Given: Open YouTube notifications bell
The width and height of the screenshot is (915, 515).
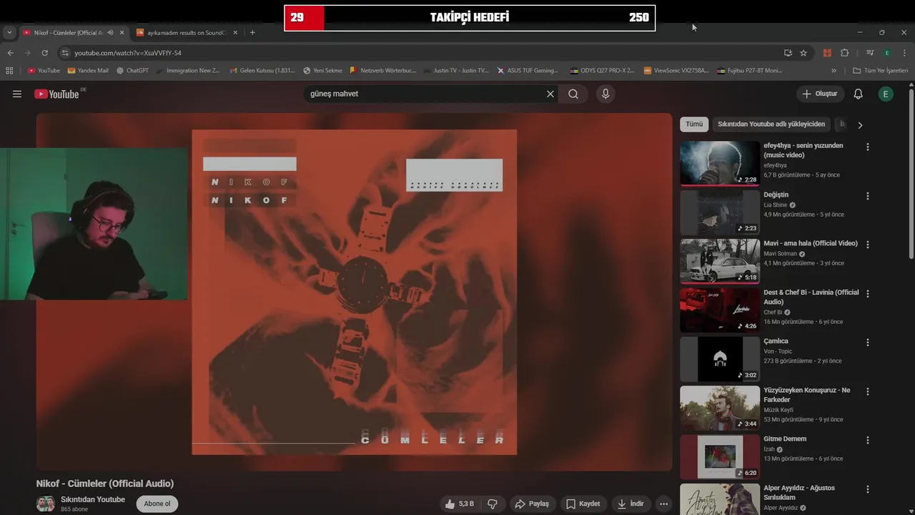Looking at the screenshot, I should pos(859,94).
